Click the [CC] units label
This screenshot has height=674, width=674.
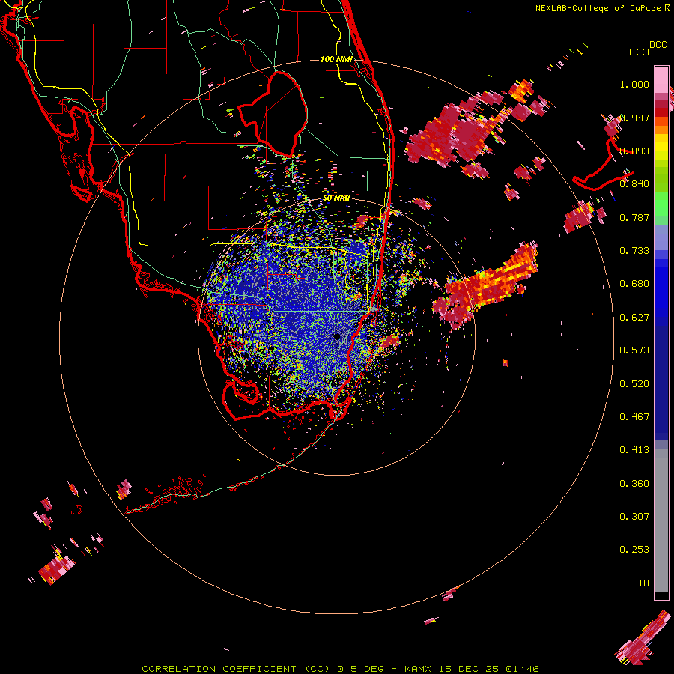640,52
